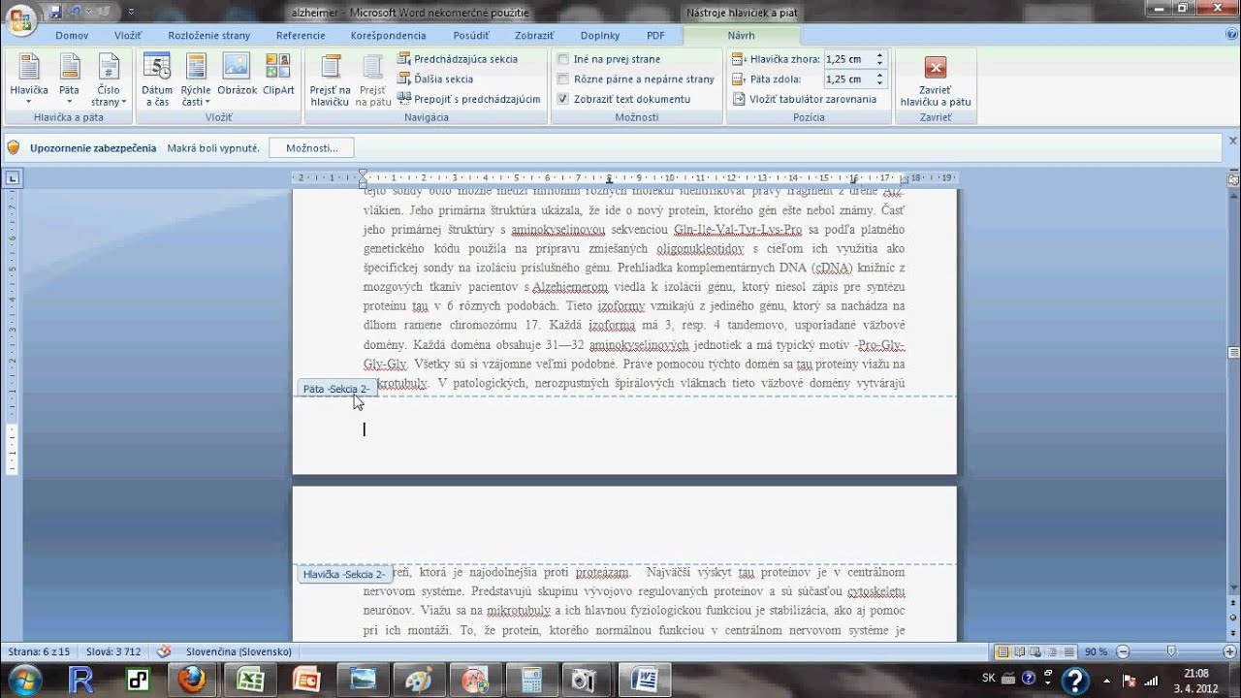
Task: Open the Korešpondencia tab
Action: coord(389,35)
